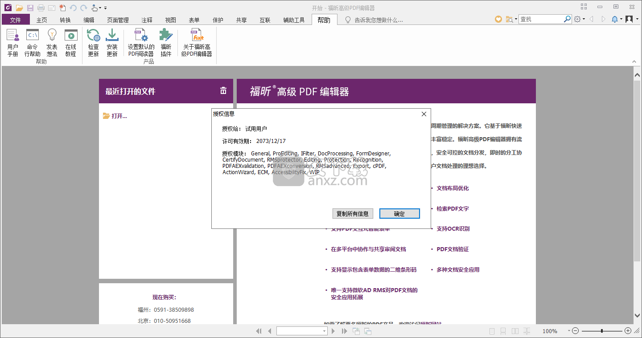Screen dimensions: 642x338
Task: Click the vertical scrollbar down arrow
Action: click(x=638, y=316)
